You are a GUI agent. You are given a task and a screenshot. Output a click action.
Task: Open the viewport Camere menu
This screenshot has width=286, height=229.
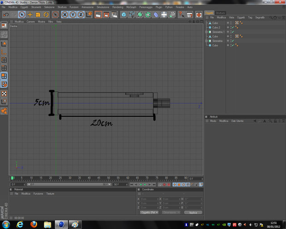pyautogui.click(x=31, y=21)
